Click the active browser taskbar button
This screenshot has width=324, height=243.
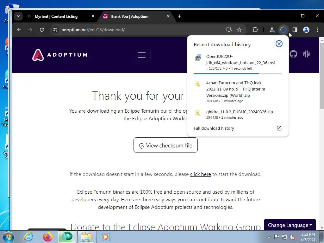click(x=67, y=237)
